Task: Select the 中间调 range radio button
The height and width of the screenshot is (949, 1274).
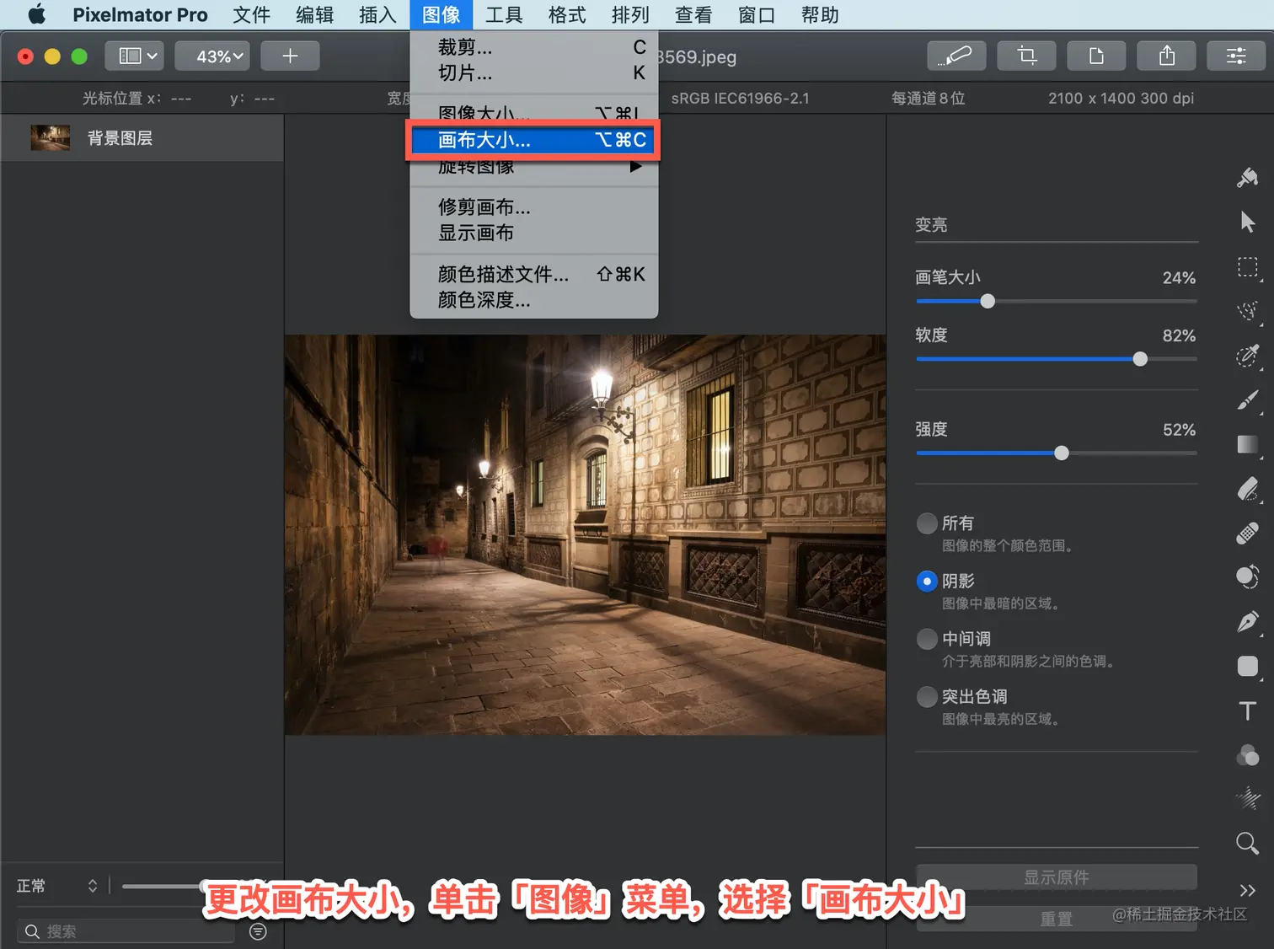Action: (927, 639)
